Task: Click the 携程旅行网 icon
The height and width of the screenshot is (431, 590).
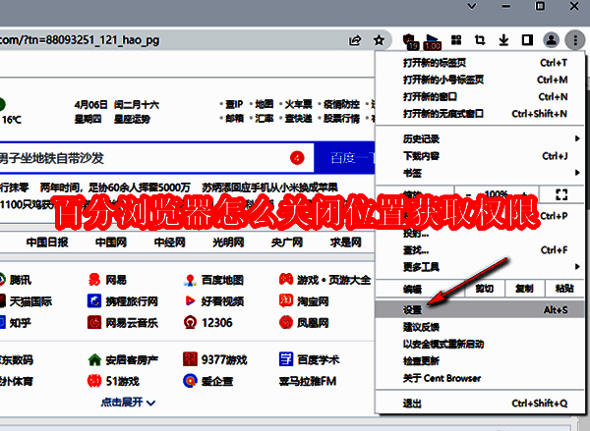Action: [x=94, y=301]
